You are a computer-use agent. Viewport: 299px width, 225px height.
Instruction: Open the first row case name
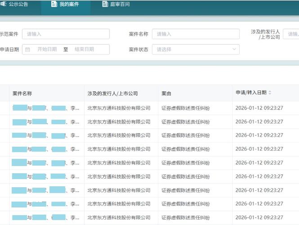coord(46,108)
